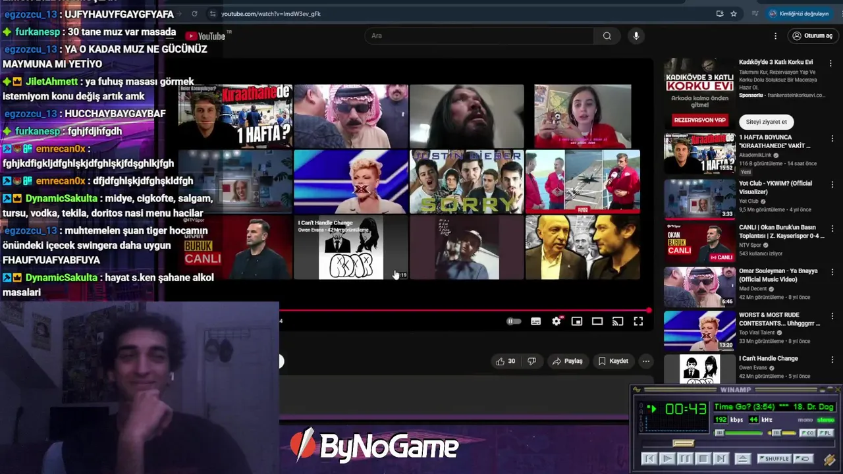
Task: Open site information icon beside the URL
Action: [x=212, y=14]
